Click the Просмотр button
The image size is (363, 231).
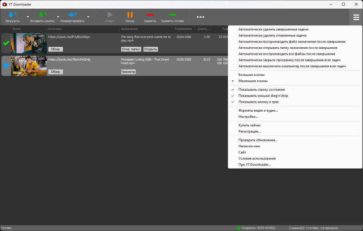128,72
